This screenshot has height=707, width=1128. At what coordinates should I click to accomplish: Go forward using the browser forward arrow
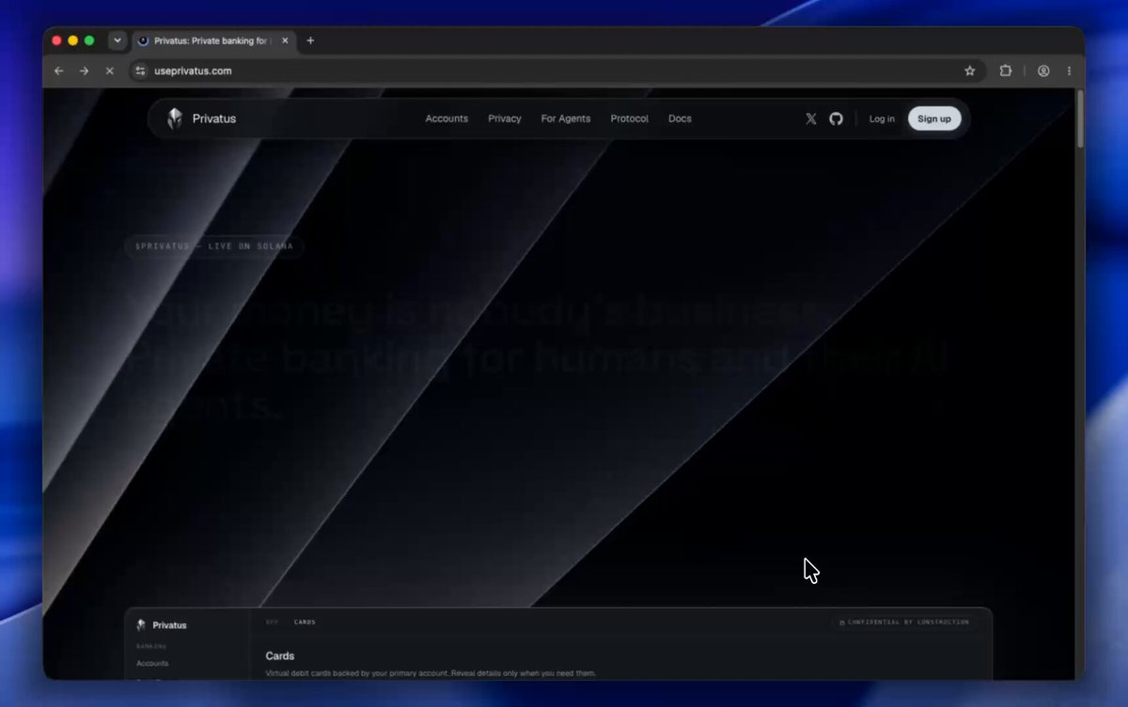tap(84, 71)
